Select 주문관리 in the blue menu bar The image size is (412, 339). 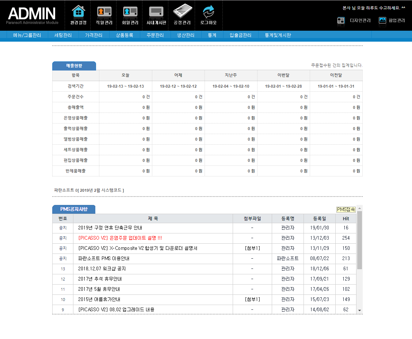pos(155,35)
